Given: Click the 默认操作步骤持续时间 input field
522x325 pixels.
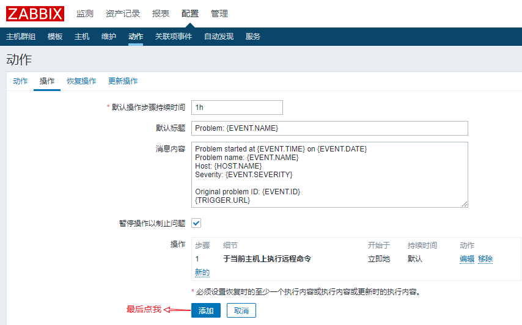Looking at the screenshot, I should point(237,108).
